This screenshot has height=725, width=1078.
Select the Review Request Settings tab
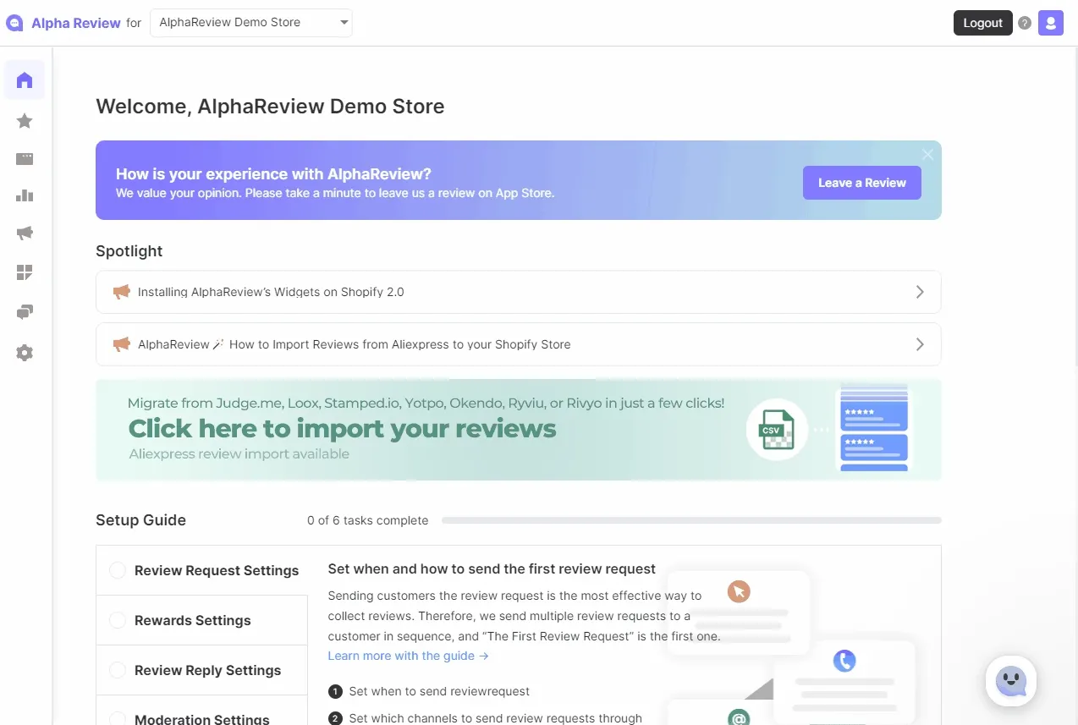coord(201,570)
